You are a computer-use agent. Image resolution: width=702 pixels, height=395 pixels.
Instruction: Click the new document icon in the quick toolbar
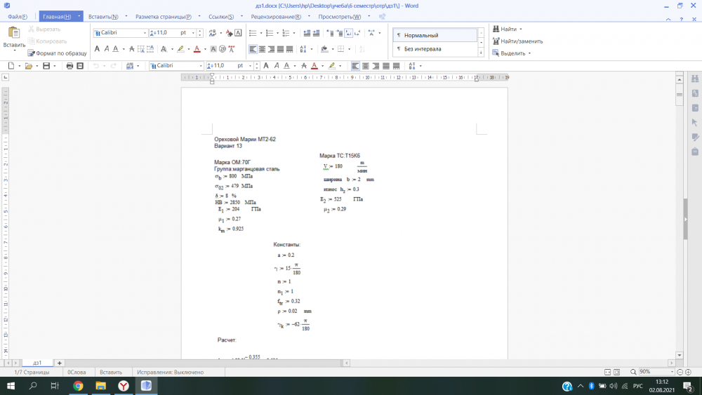[x=11, y=66]
